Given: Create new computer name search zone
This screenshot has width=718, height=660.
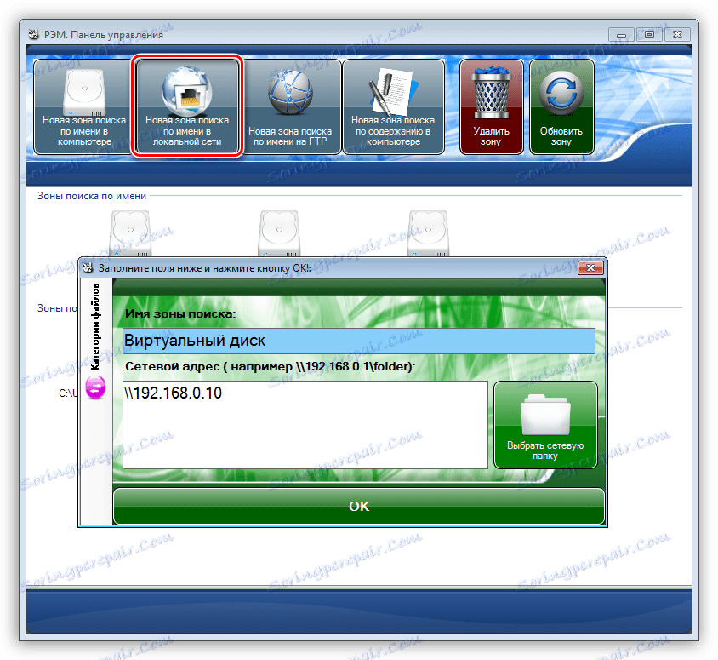Looking at the screenshot, I should 84,106.
